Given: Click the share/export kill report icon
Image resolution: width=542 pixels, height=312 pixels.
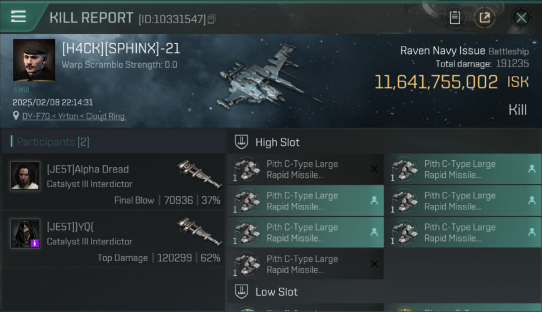Looking at the screenshot, I should (x=484, y=18).
